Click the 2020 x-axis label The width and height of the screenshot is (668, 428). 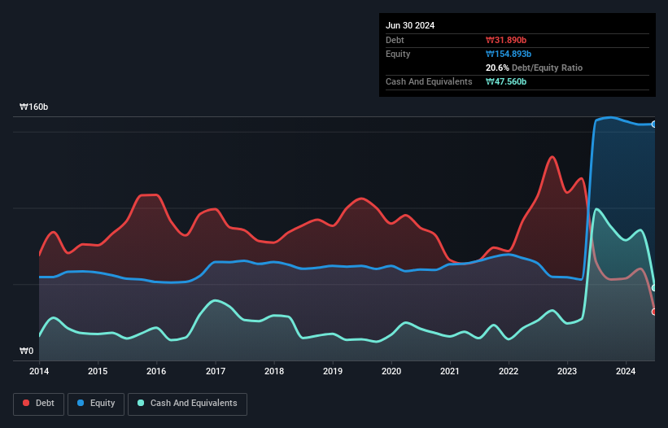tap(391, 371)
